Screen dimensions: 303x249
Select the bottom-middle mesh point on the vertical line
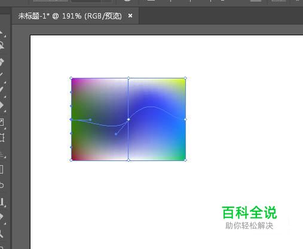[x=128, y=160]
